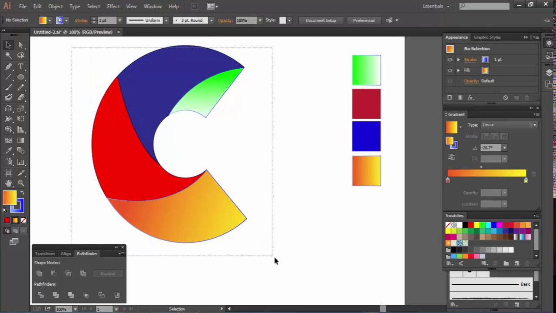Open 3 pt. Round brush dropdown
Screen dimensions: 556x313
pos(212,20)
